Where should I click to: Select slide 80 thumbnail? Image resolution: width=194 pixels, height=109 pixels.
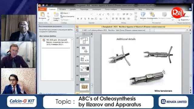point(84,68)
